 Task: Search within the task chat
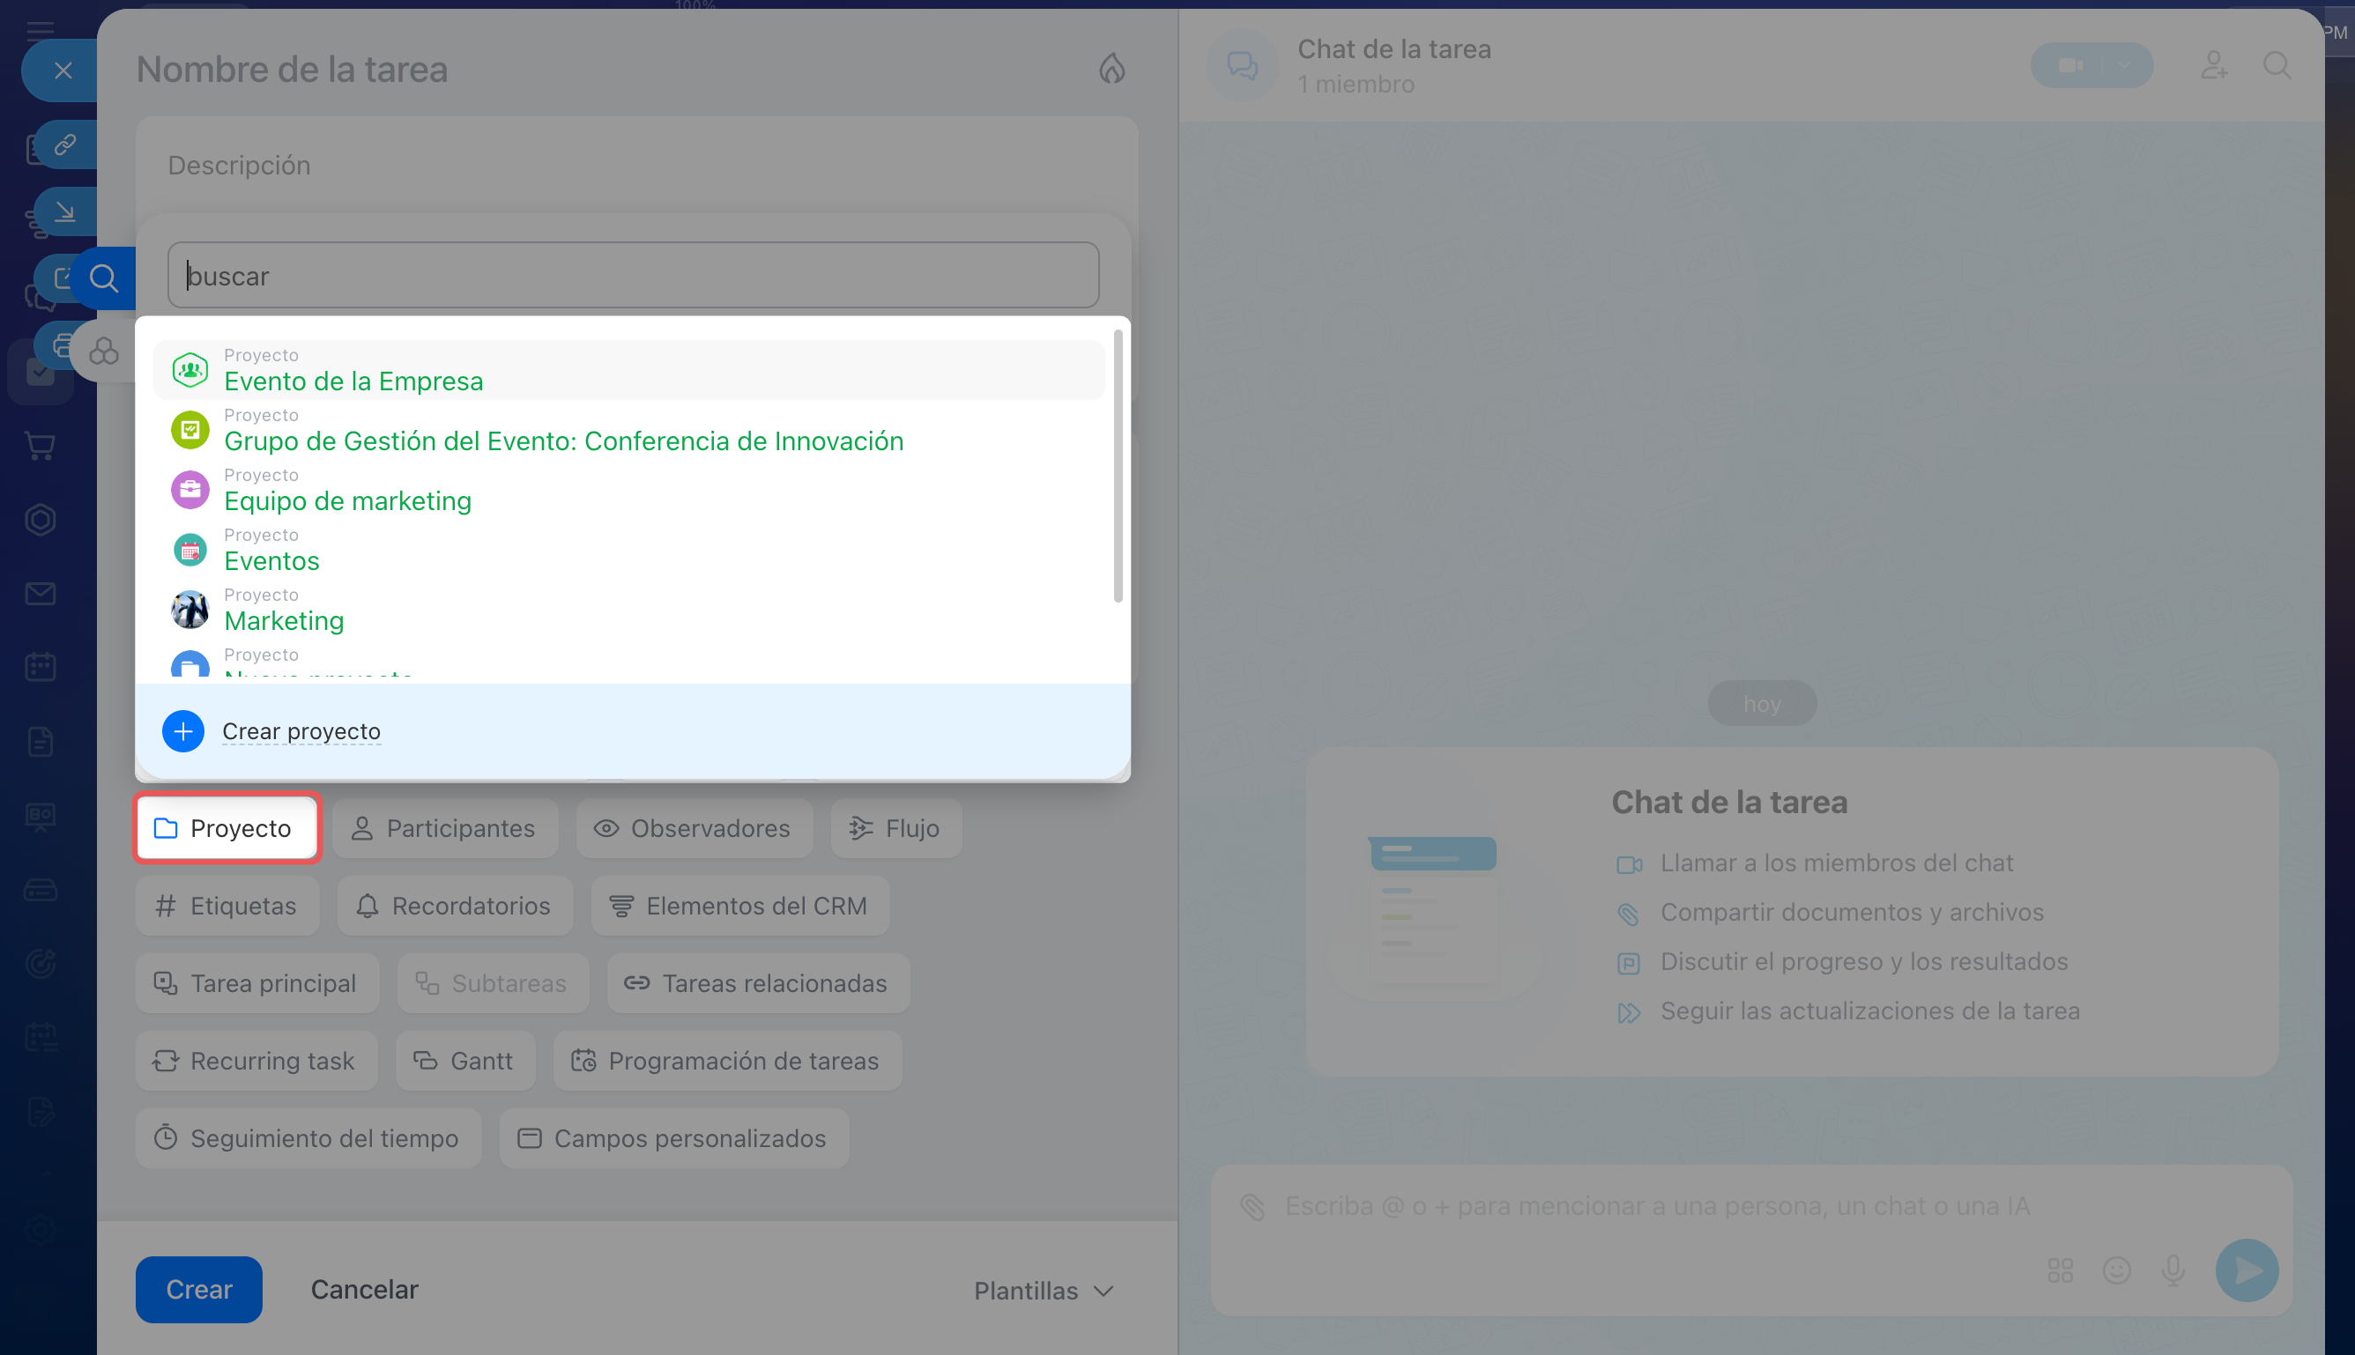coord(2277,65)
